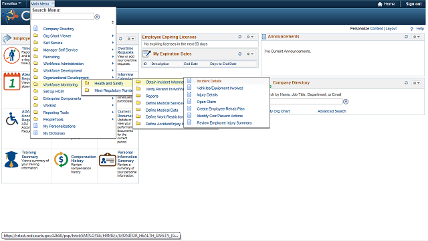Click the ADA accommodation wheelchair icon
The width and height of the screenshot is (428, 241).
coord(12,119)
